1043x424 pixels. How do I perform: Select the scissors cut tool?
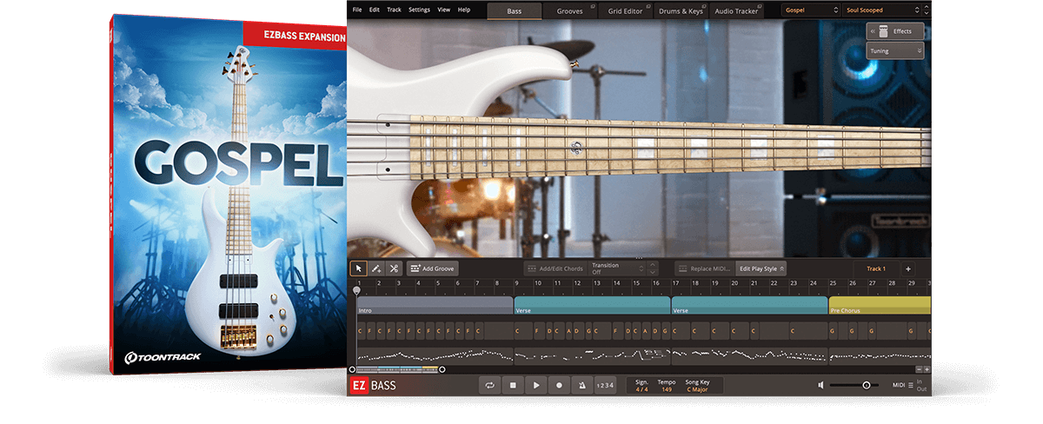394,268
